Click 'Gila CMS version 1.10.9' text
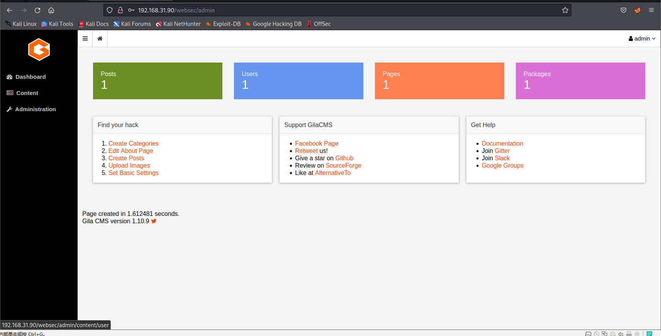661x336 pixels. 115,221
